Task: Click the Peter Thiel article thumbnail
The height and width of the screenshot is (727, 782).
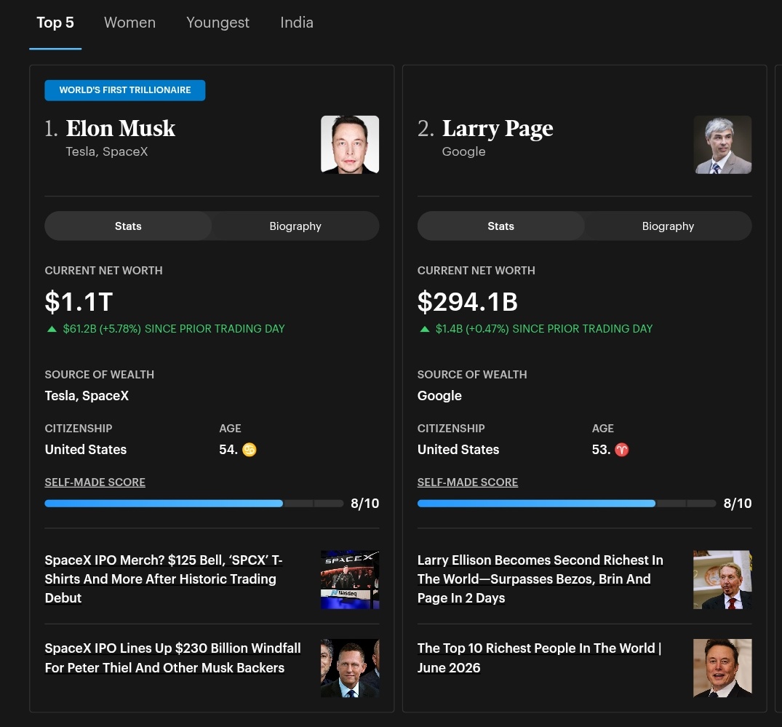Action: click(350, 668)
